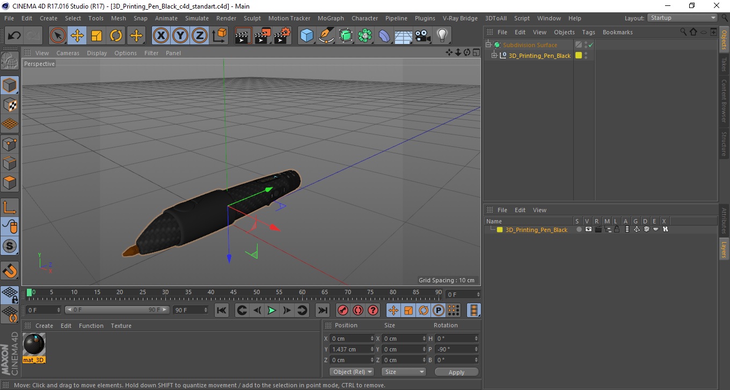Open the Size mode dropdown
This screenshot has height=390, width=730.
coord(404,372)
